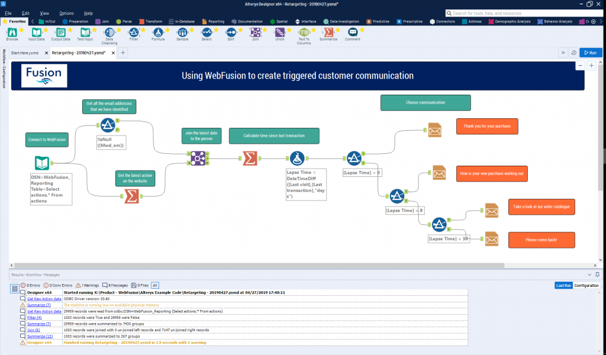
Task: Switch Results view to Last Run
Action: [x=563, y=285]
